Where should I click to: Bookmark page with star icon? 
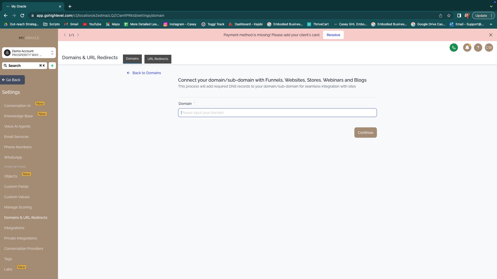(449, 16)
